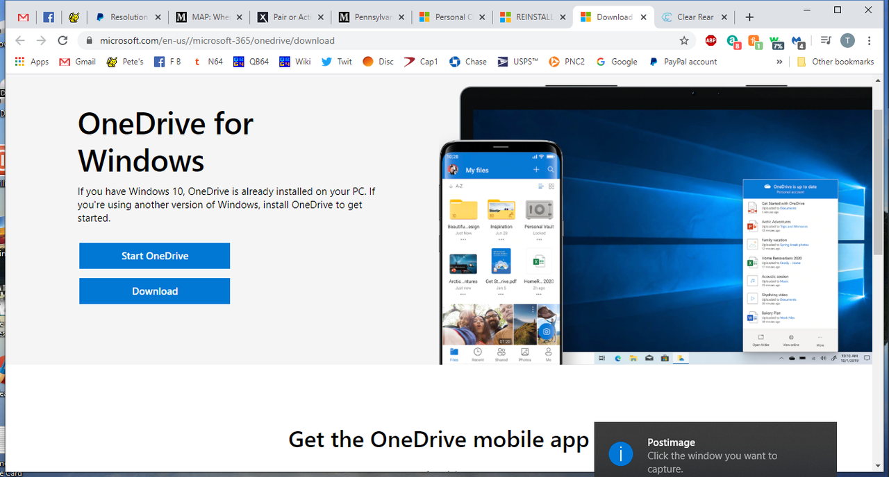The width and height of the screenshot is (889, 477).
Task: Open the N64 bookmark
Action: (x=208, y=62)
